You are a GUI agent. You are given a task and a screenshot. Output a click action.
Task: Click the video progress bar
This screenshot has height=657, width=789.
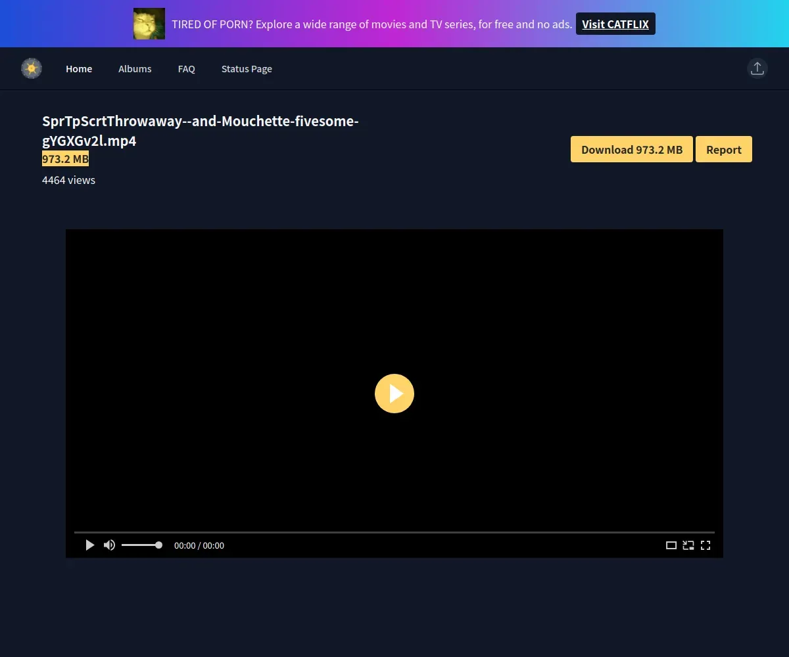[x=394, y=532]
